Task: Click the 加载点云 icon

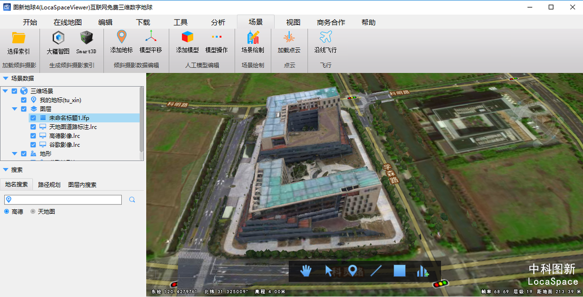Action: (289, 37)
